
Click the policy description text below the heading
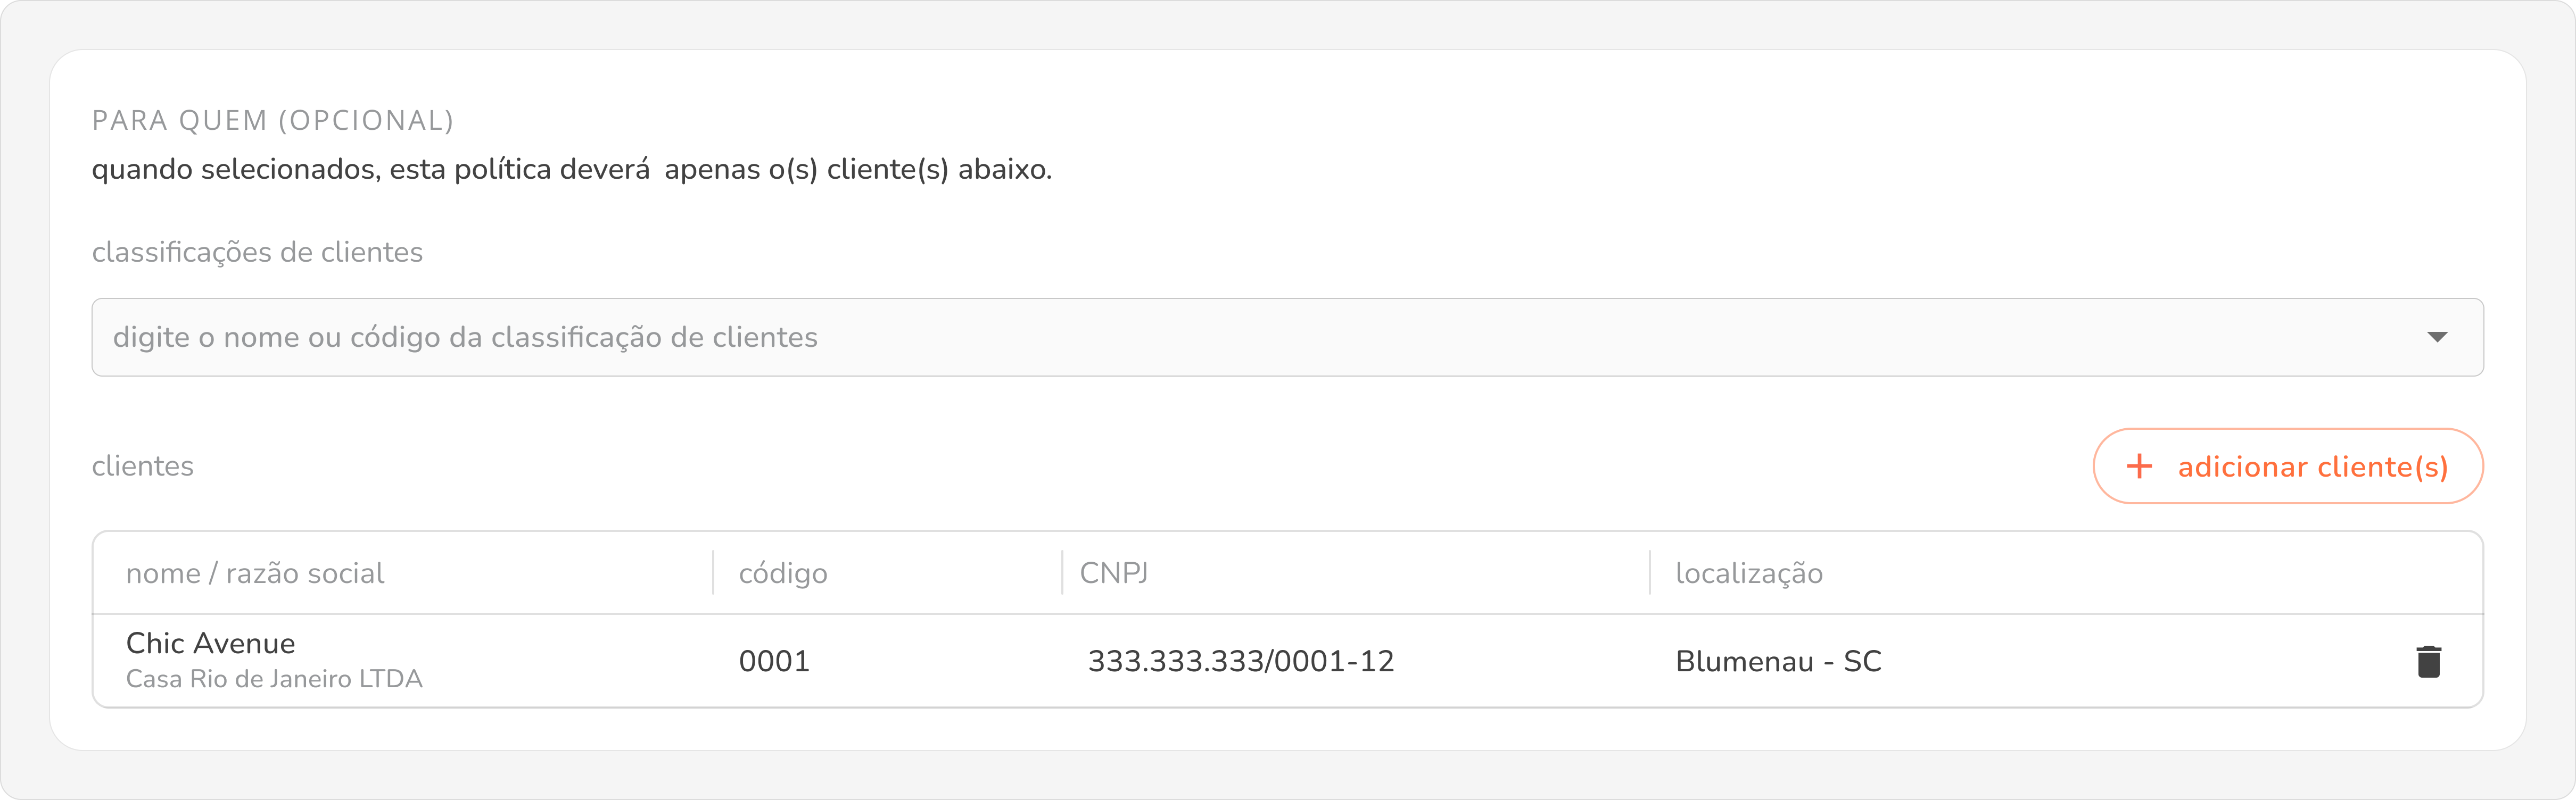(571, 169)
